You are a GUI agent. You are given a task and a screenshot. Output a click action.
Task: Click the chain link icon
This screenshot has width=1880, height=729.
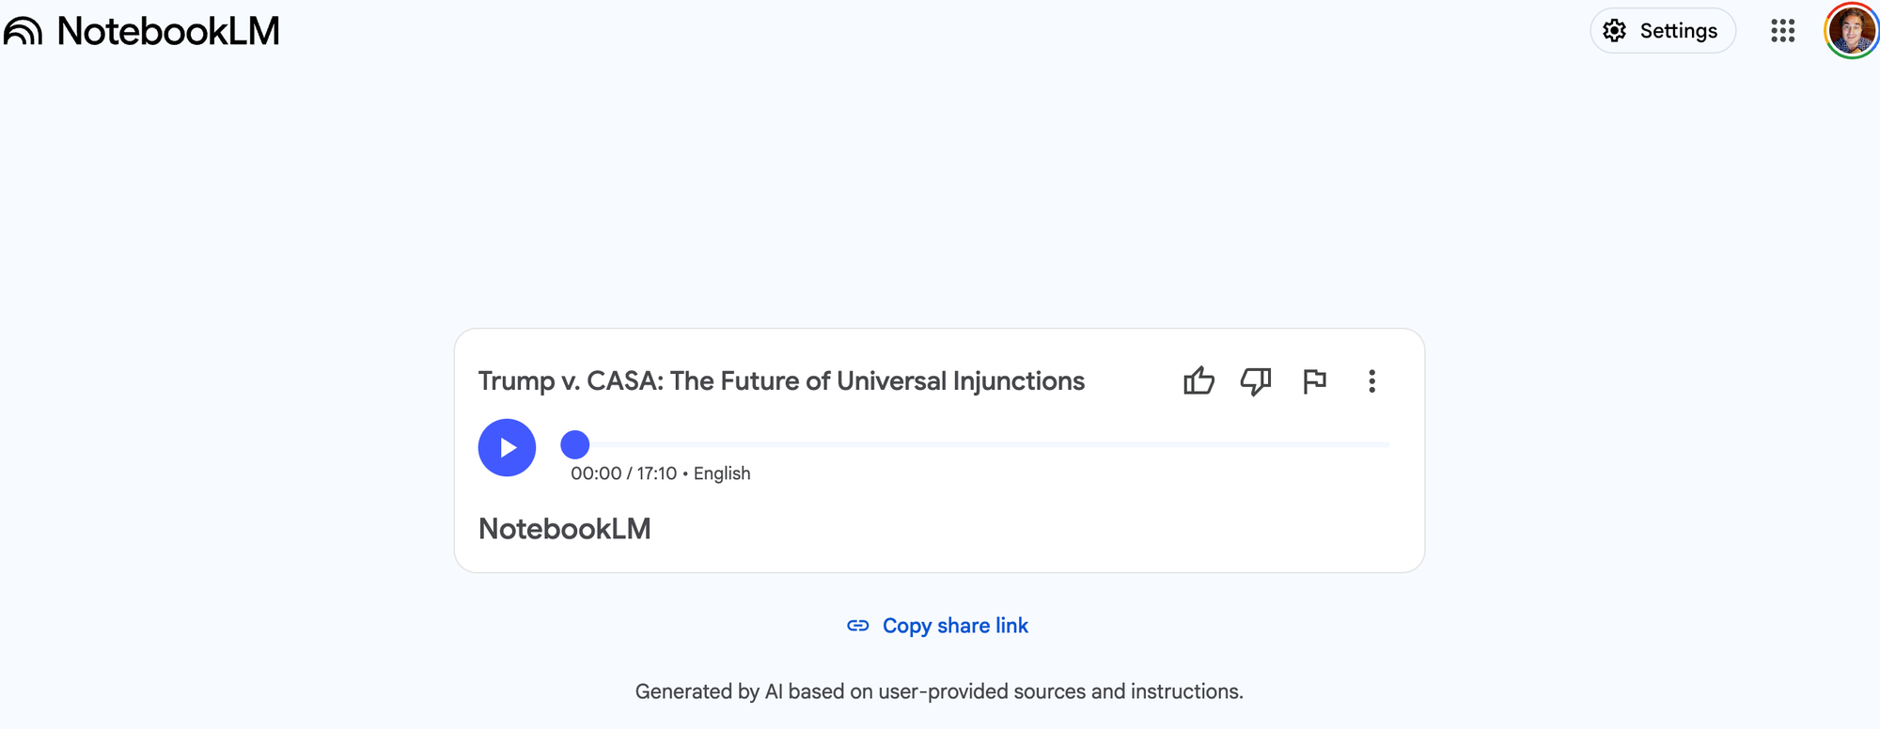[857, 626]
